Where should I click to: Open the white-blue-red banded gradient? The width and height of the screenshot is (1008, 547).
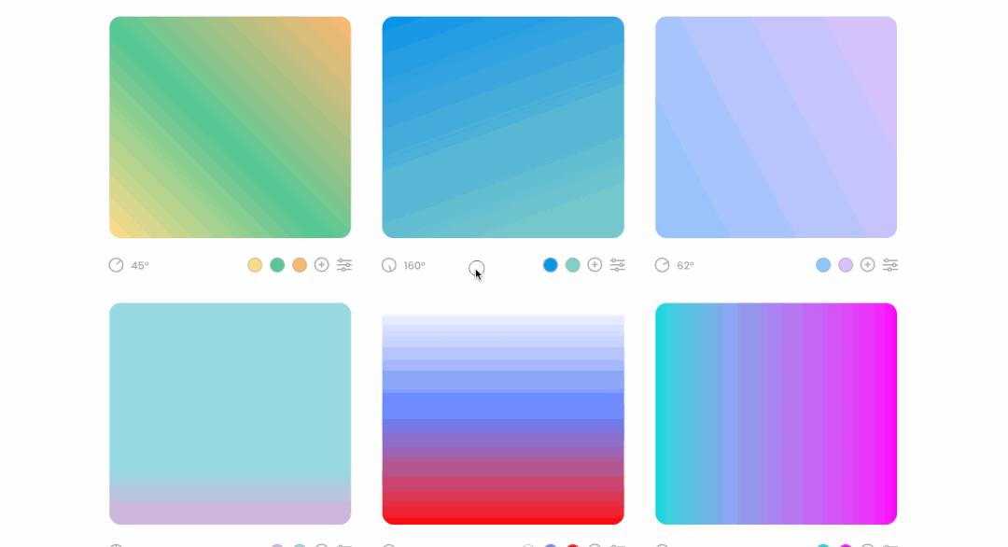click(503, 419)
